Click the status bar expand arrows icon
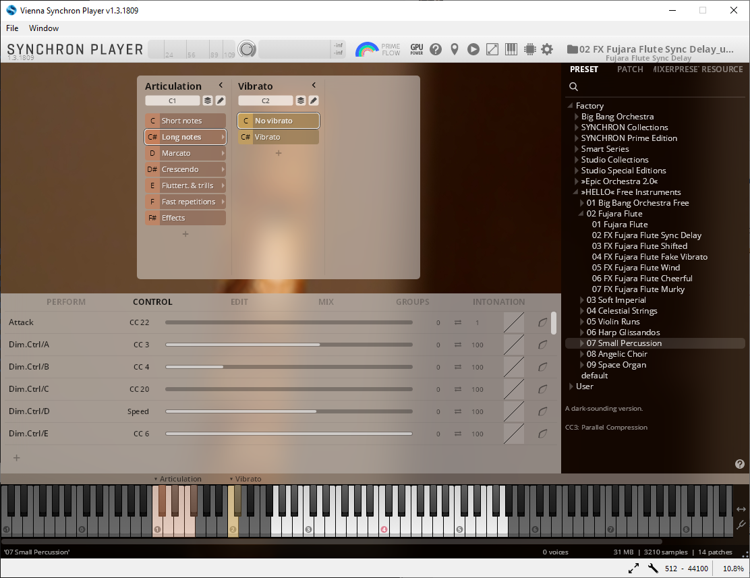Image resolution: width=750 pixels, height=578 pixels. click(633, 568)
